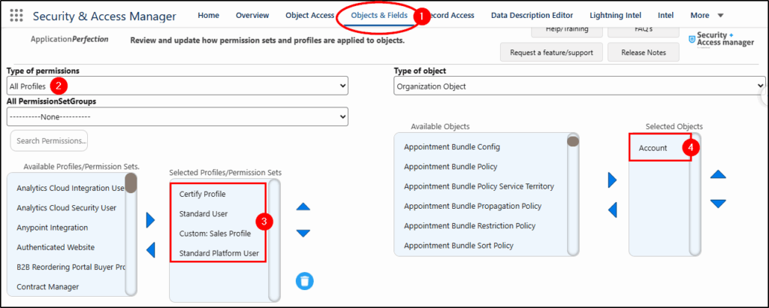Image resolution: width=769 pixels, height=308 pixels.
Task: Click right arrow to add selected profile
Action: 150,219
